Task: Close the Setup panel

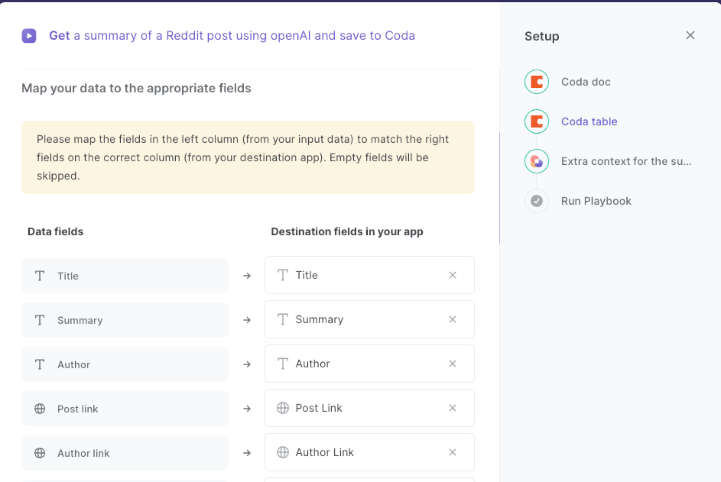Action: pos(690,35)
